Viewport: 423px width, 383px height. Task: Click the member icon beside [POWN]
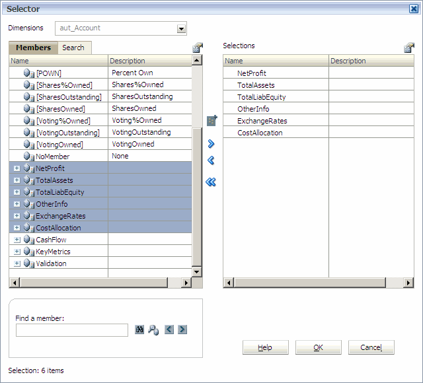click(28, 73)
